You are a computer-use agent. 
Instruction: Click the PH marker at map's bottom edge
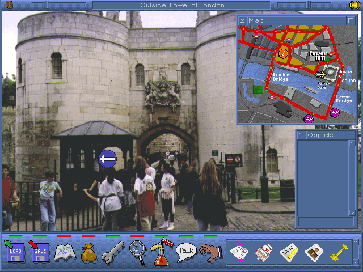[x=309, y=119]
